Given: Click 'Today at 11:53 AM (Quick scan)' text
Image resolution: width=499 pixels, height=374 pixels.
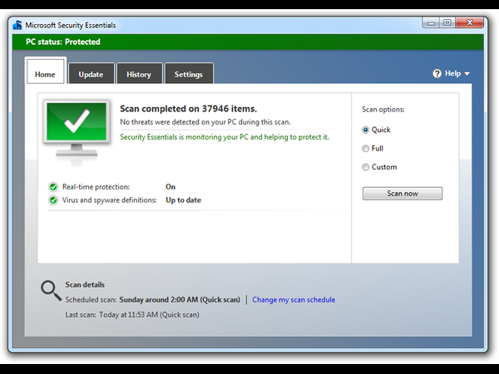Looking at the screenshot, I should tap(149, 315).
